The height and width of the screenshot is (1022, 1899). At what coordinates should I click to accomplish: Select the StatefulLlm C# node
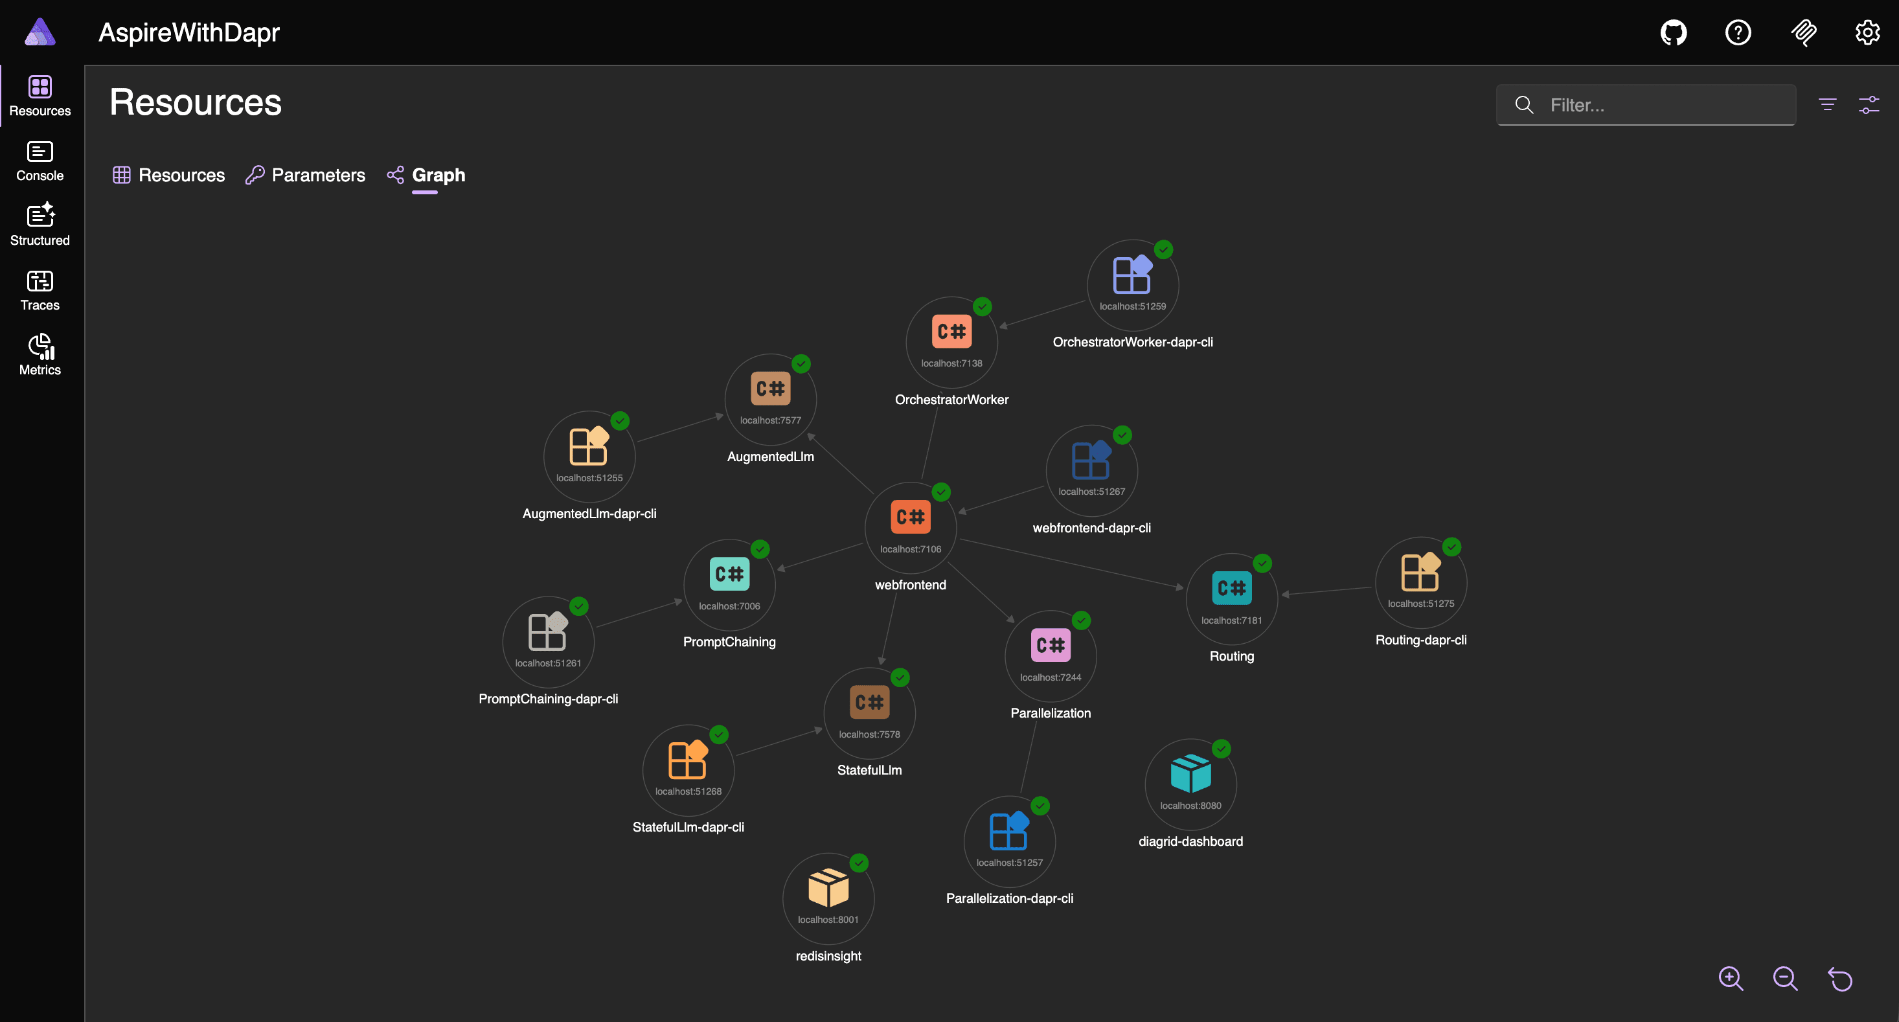pos(869,713)
